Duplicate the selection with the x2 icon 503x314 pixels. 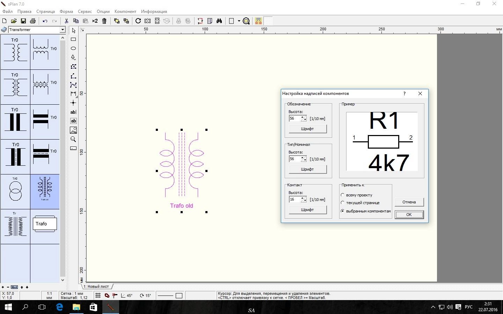coord(95,21)
